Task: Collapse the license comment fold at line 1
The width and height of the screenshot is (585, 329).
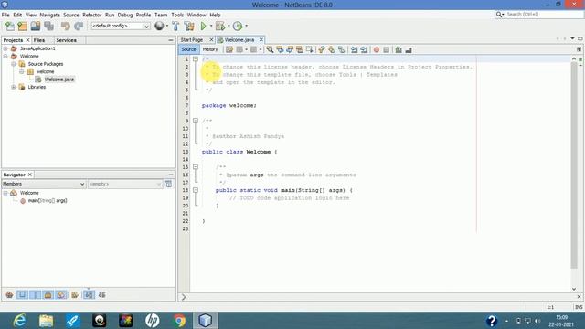Action: click(195, 58)
